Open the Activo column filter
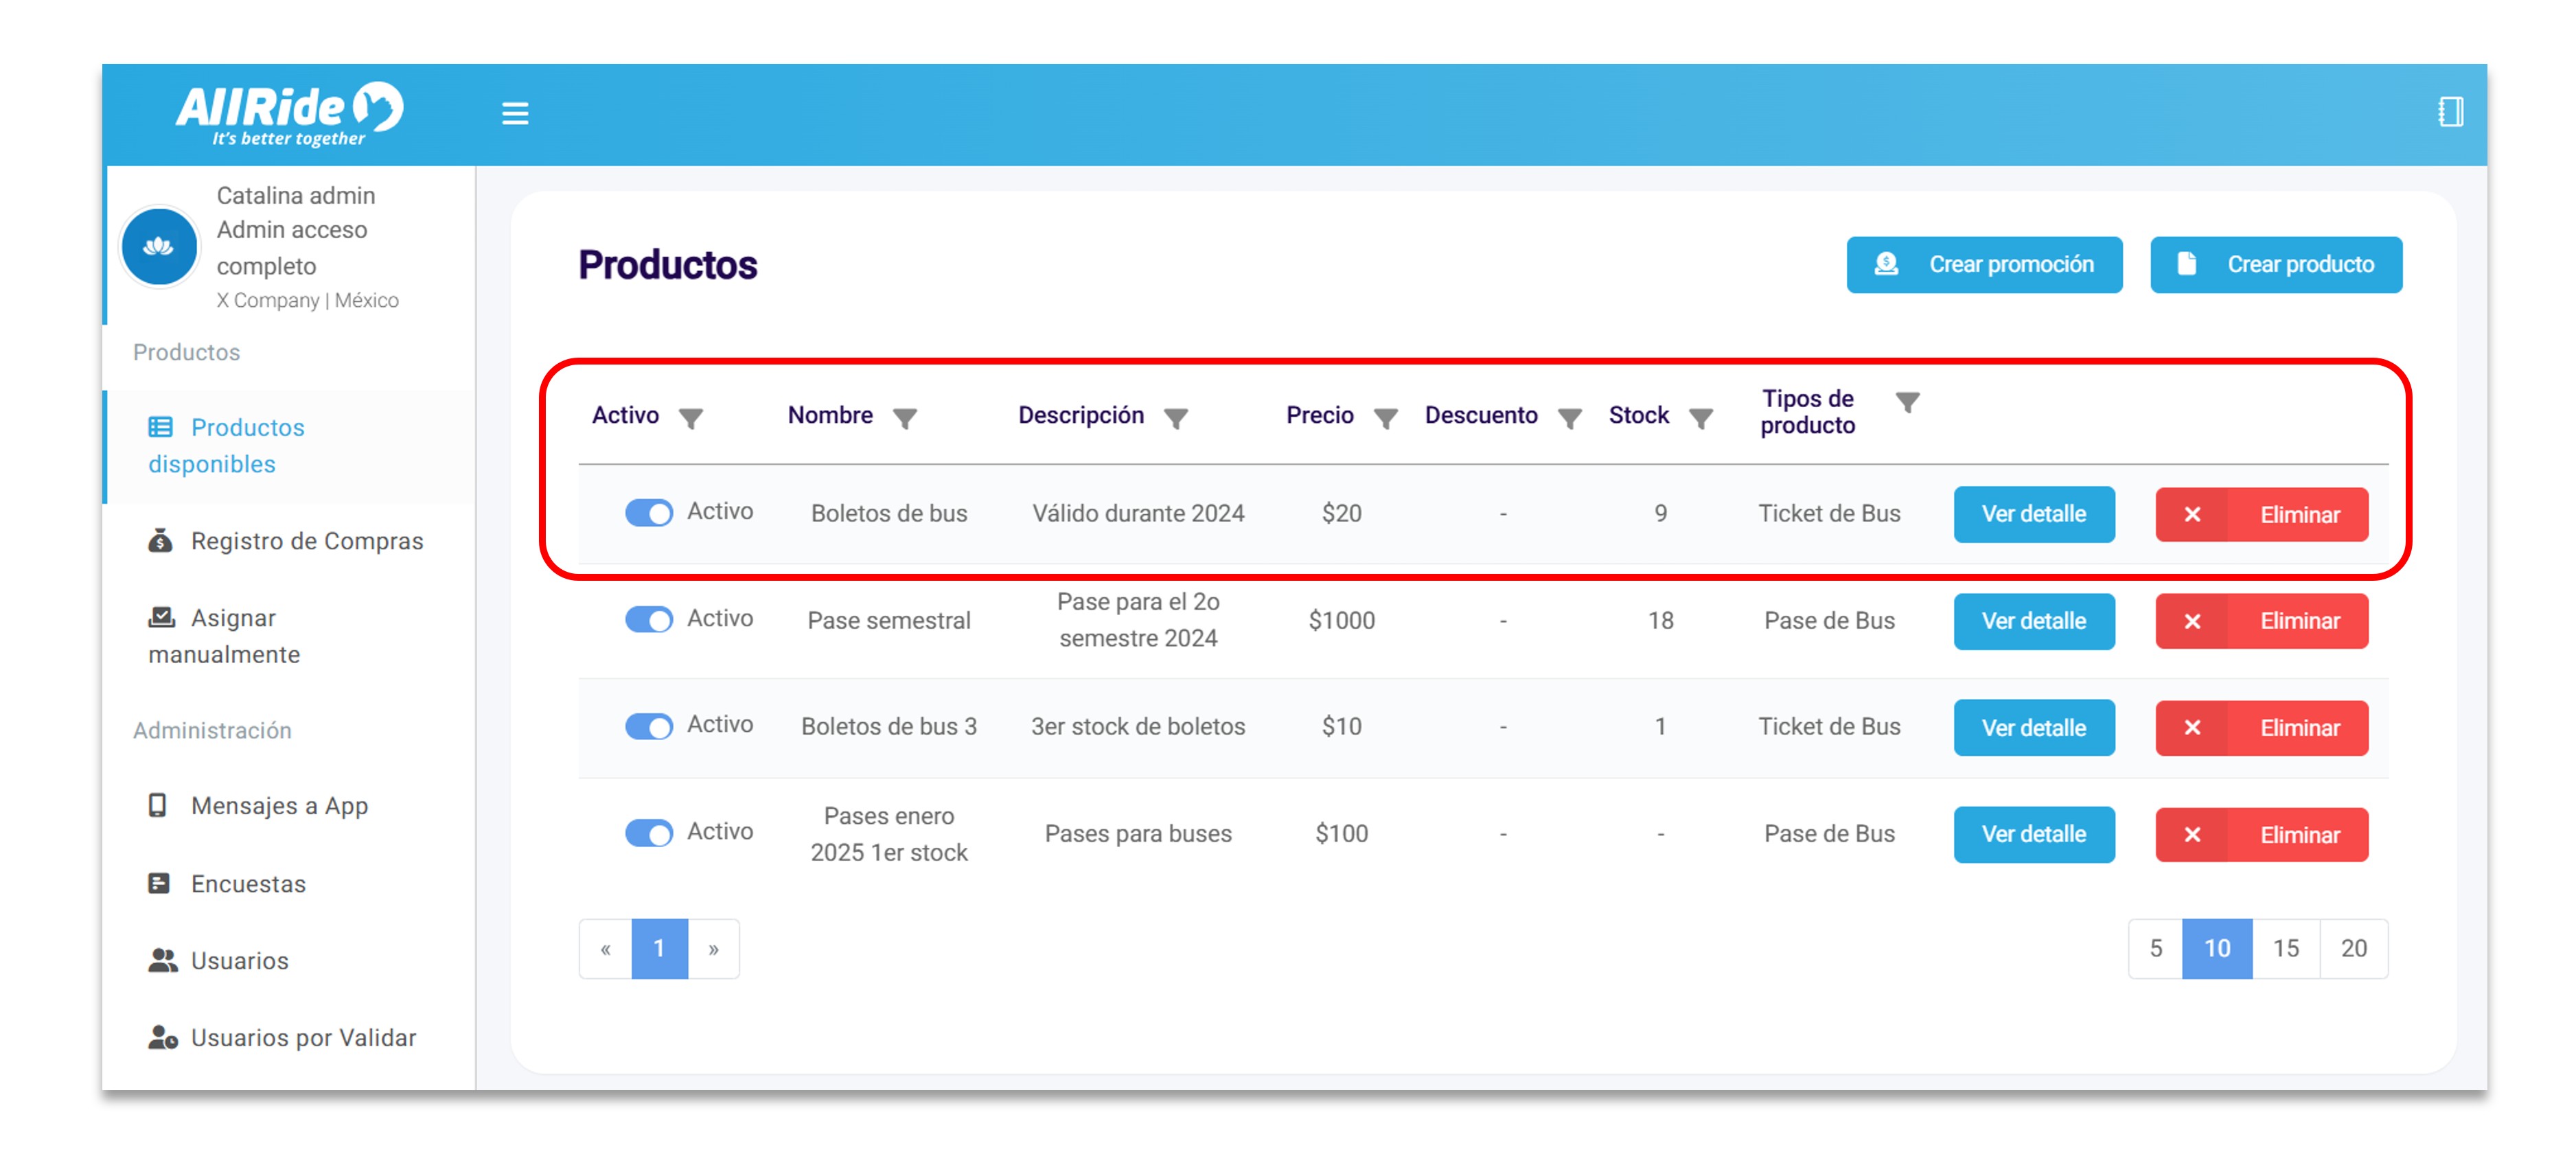This screenshot has width=2576, height=1165. point(691,418)
